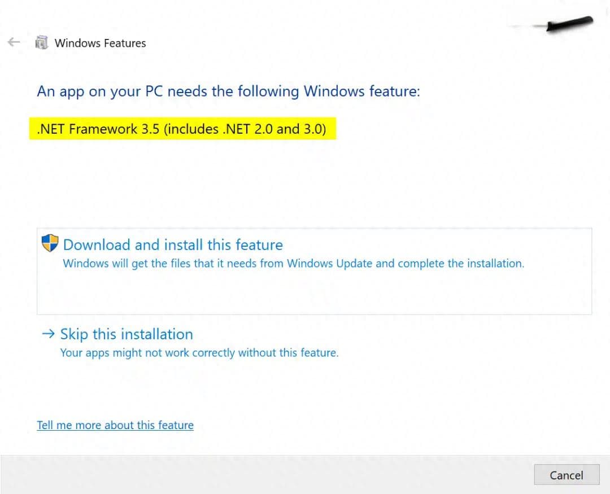Click the arrow beside Skip this installation

[x=48, y=334]
